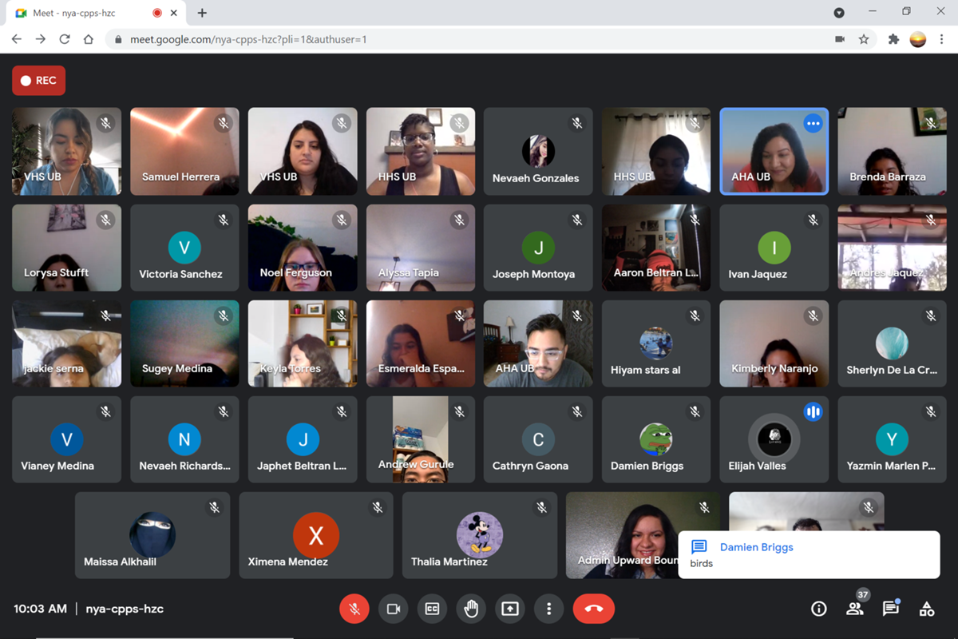Image resolution: width=958 pixels, height=639 pixels.
Task: Open the camera permission icon in the address bar
Action: point(840,39)
